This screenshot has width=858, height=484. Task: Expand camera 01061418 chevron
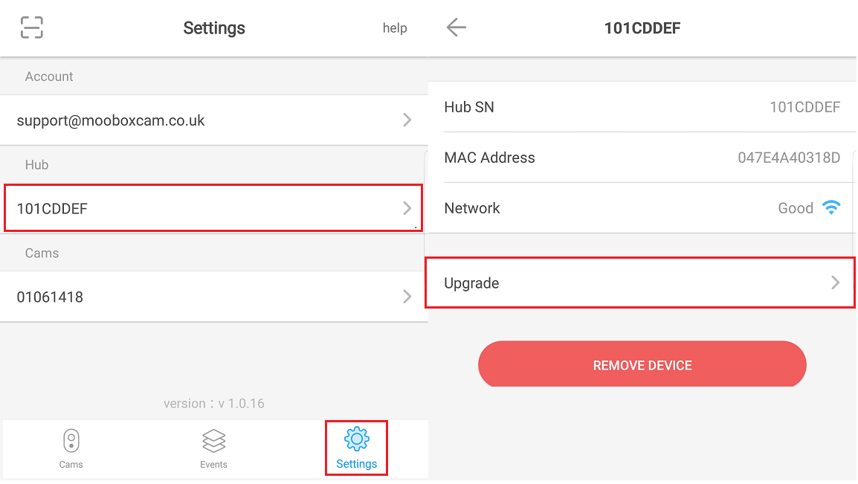point(407,297)
